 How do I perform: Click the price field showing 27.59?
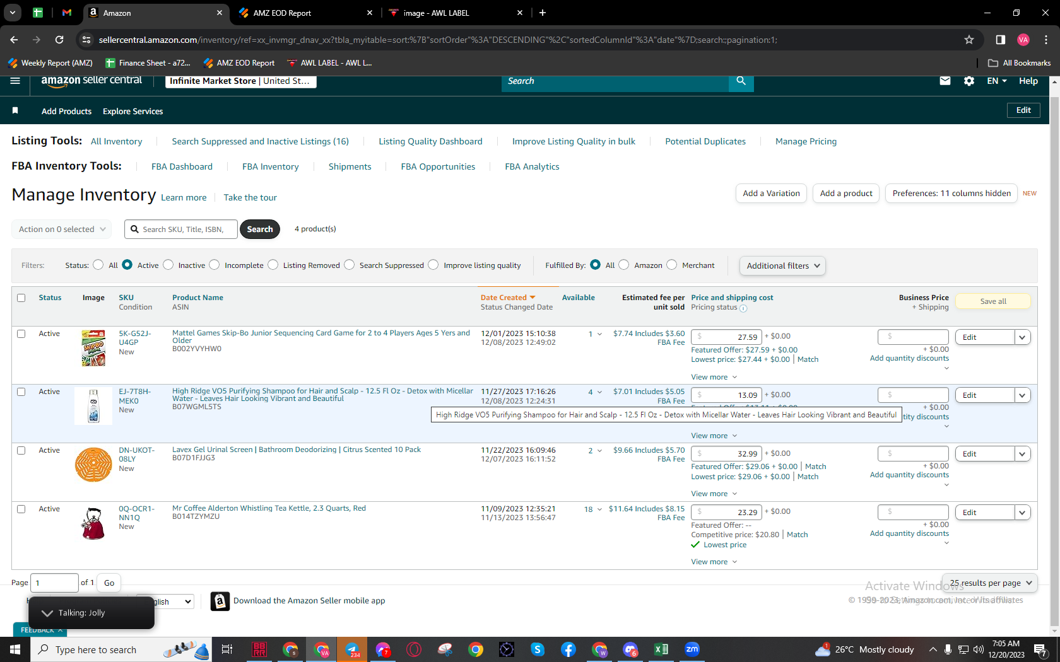[727, 337]
